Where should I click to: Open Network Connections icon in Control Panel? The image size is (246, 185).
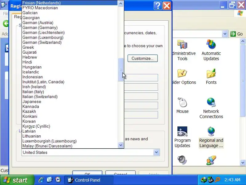tap(211, 102)
